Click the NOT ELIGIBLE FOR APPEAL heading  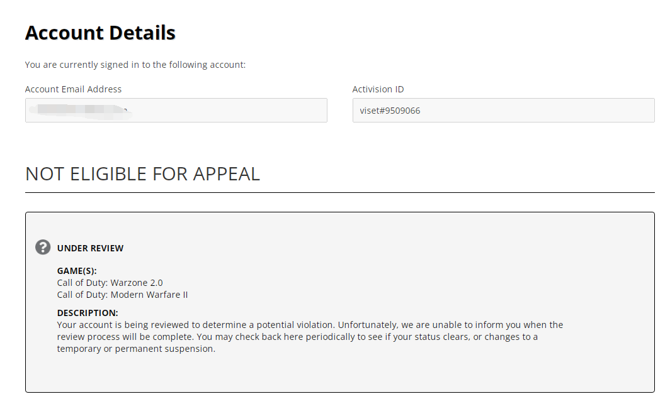(x=142, y=173)
